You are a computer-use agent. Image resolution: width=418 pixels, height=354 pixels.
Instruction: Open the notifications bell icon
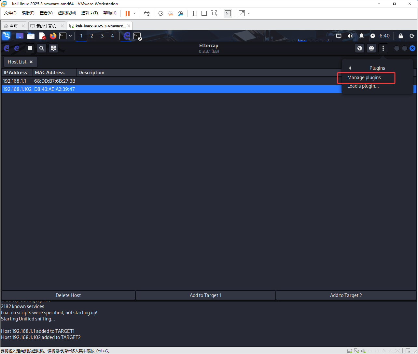pos(362,36)
